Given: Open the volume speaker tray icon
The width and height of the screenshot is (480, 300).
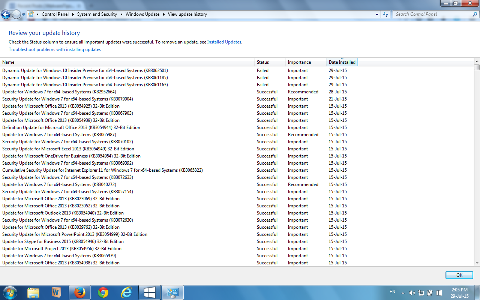Looking at the screenshot, I should pyautogui.click(x=412, y=292).
